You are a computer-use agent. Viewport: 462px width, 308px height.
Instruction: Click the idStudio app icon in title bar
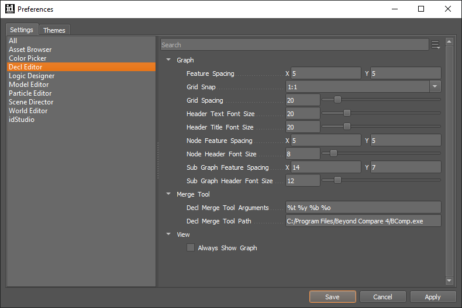(10, 9)
